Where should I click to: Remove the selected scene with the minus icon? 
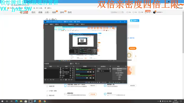point(48,80)
